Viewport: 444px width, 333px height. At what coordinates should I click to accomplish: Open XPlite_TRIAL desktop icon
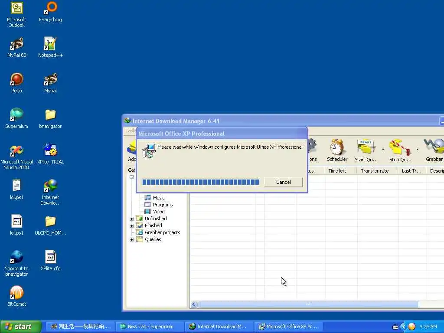pyautogui.click(x=50, y=154)
